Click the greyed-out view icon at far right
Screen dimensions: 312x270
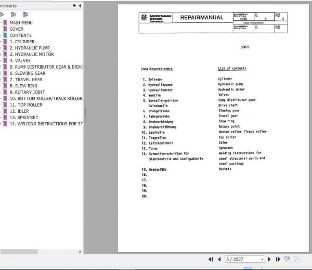tap(296, 260)
